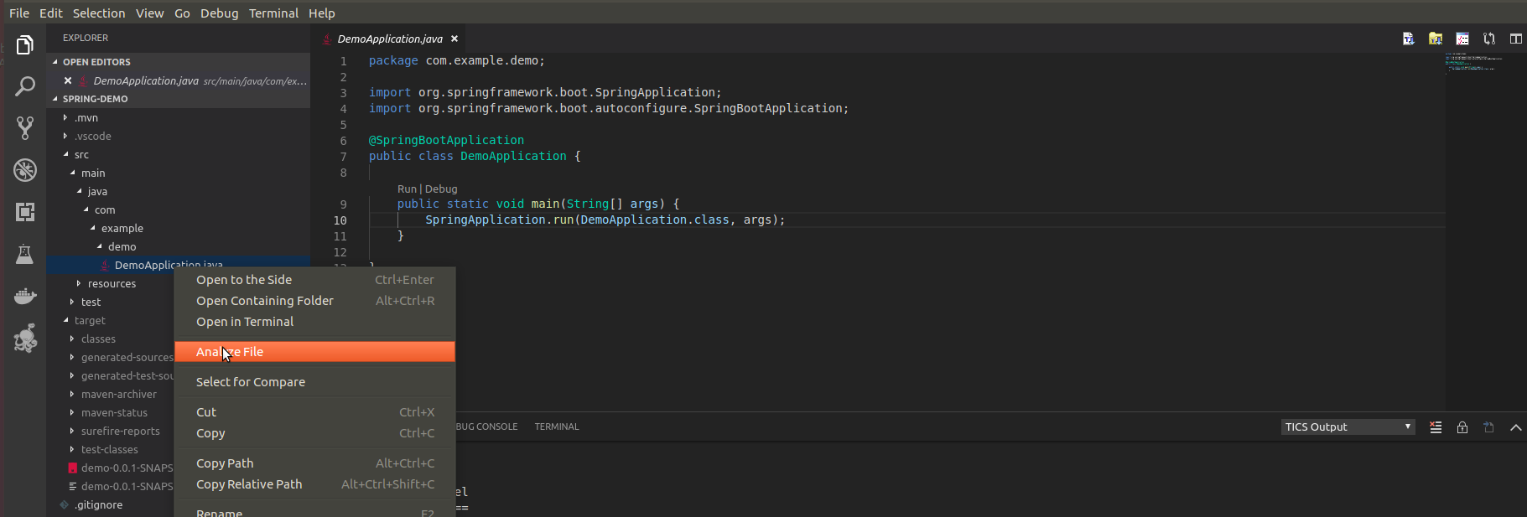Open the TICS Output channel dropdown

pos(1348,427)
